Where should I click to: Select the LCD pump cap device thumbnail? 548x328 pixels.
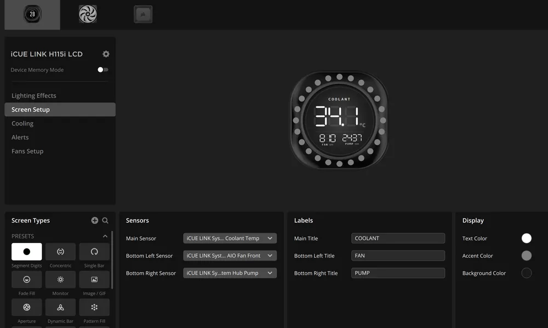tap(32, 14)
